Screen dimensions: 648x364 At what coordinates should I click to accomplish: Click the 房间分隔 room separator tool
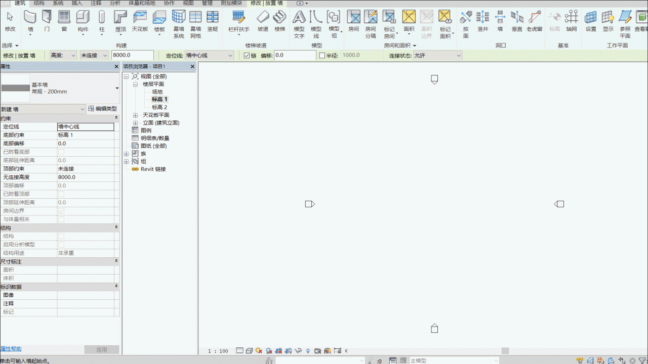[371, 24]
